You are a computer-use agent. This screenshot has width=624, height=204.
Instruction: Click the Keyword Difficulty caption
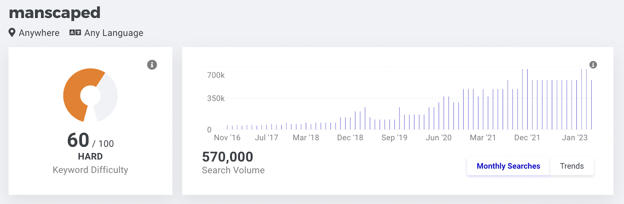(x=90, y=170)
